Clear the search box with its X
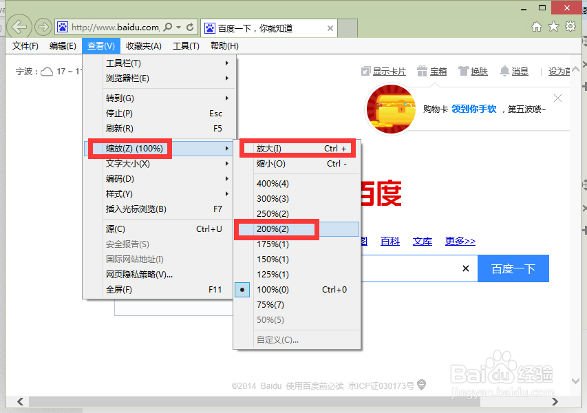Image resolution: width=587 pixels, height=413 pixels. point(466,268)
